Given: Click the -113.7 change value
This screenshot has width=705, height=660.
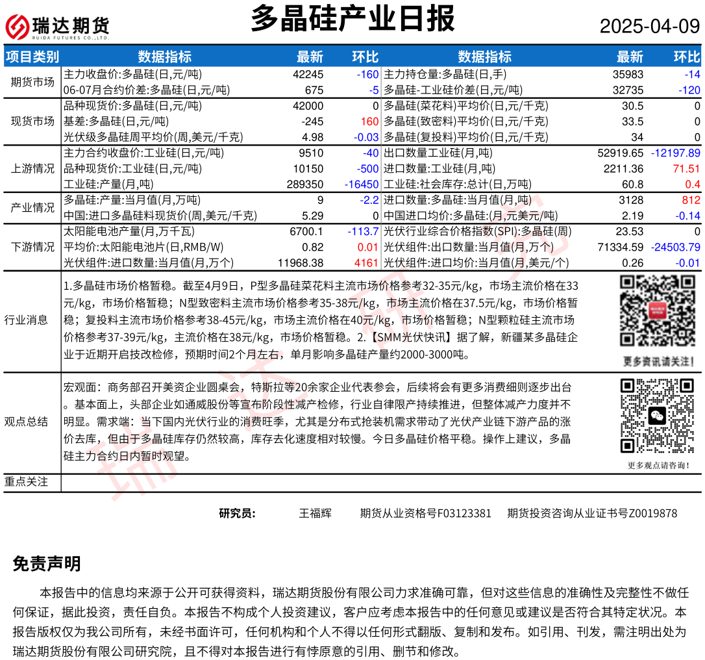Looking at the screenshot, I should point(364,232).
